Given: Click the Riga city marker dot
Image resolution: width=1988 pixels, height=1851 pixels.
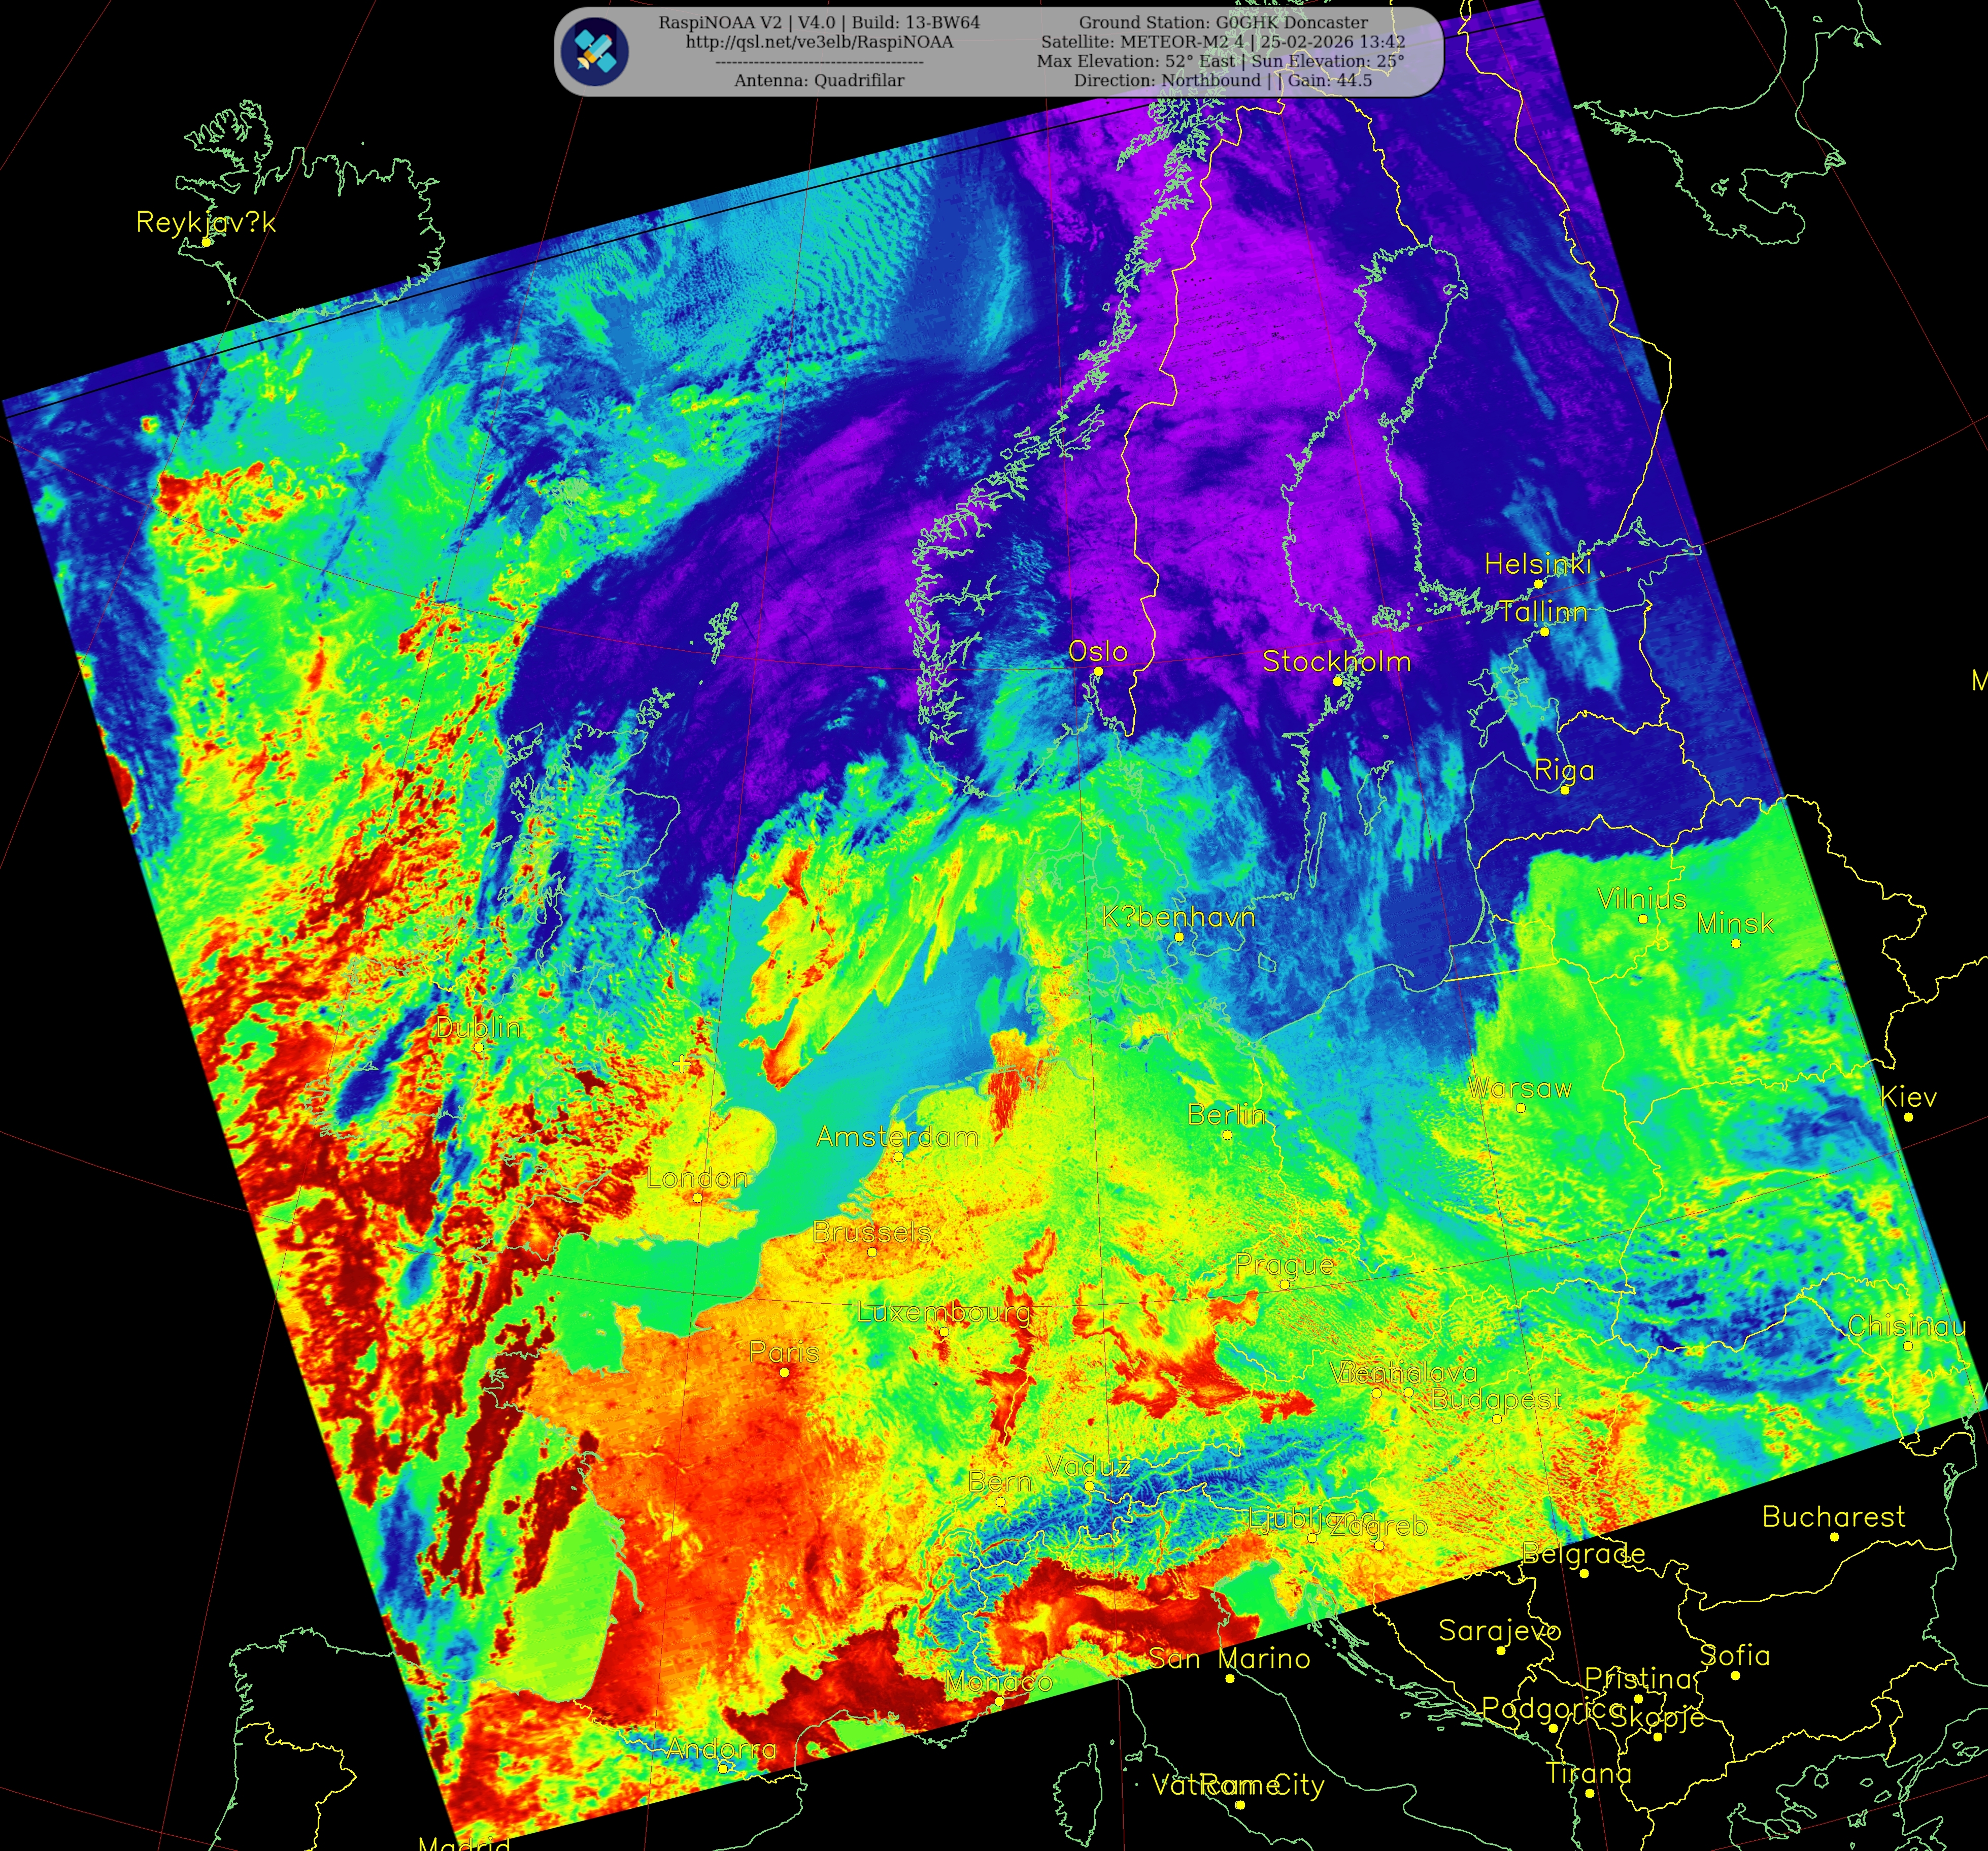Looking at the screenshot, I should click(1565, 790).
